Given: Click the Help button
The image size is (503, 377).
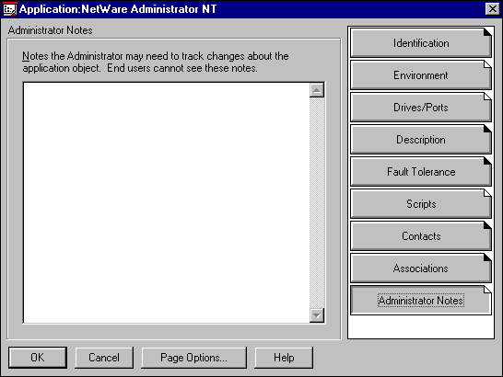Looking at the screenshot, I should [x=284, y=358].
